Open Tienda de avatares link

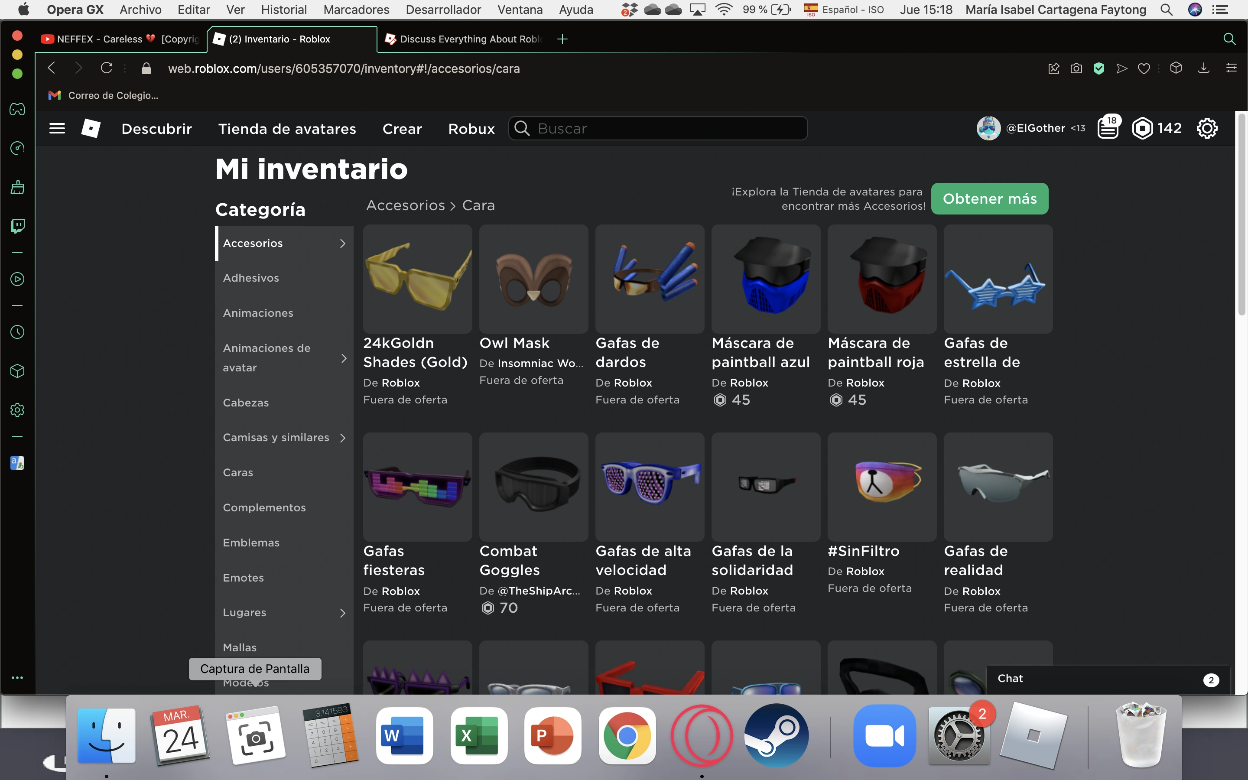(x=287, y=128)
